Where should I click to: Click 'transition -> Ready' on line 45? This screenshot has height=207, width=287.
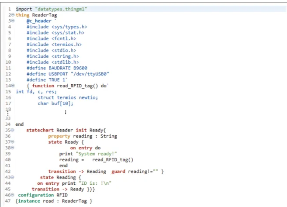[x=58, y=189]
